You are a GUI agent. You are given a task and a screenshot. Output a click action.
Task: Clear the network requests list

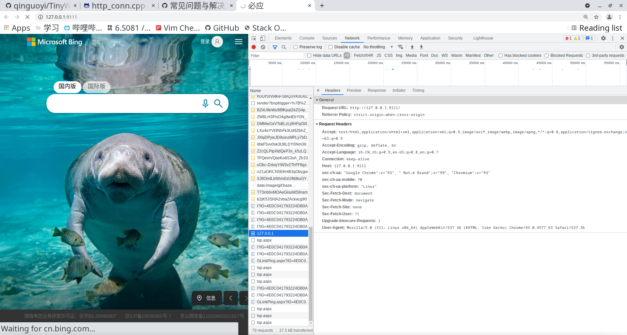pos(263,47)
